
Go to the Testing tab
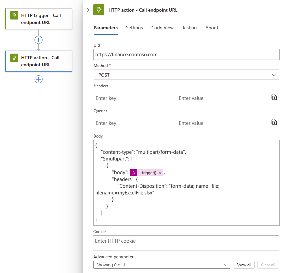point(189,28)
